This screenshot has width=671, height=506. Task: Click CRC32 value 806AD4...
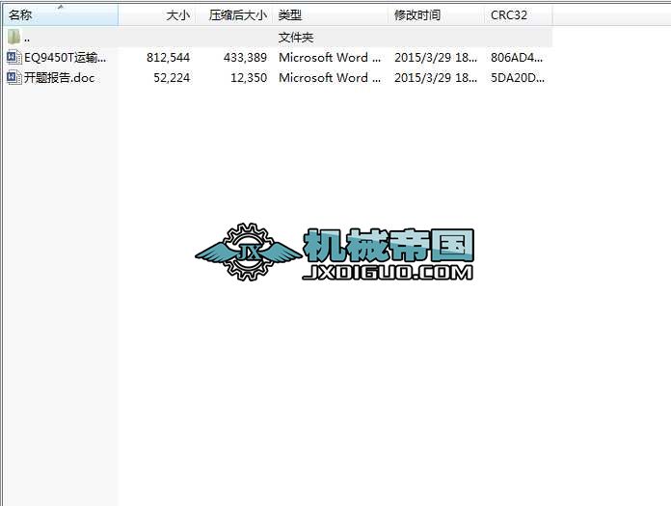[517, 57]
